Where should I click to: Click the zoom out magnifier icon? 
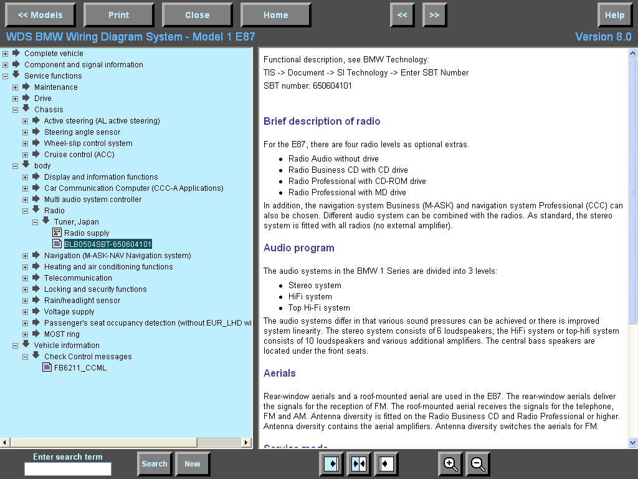pos(478,464)
